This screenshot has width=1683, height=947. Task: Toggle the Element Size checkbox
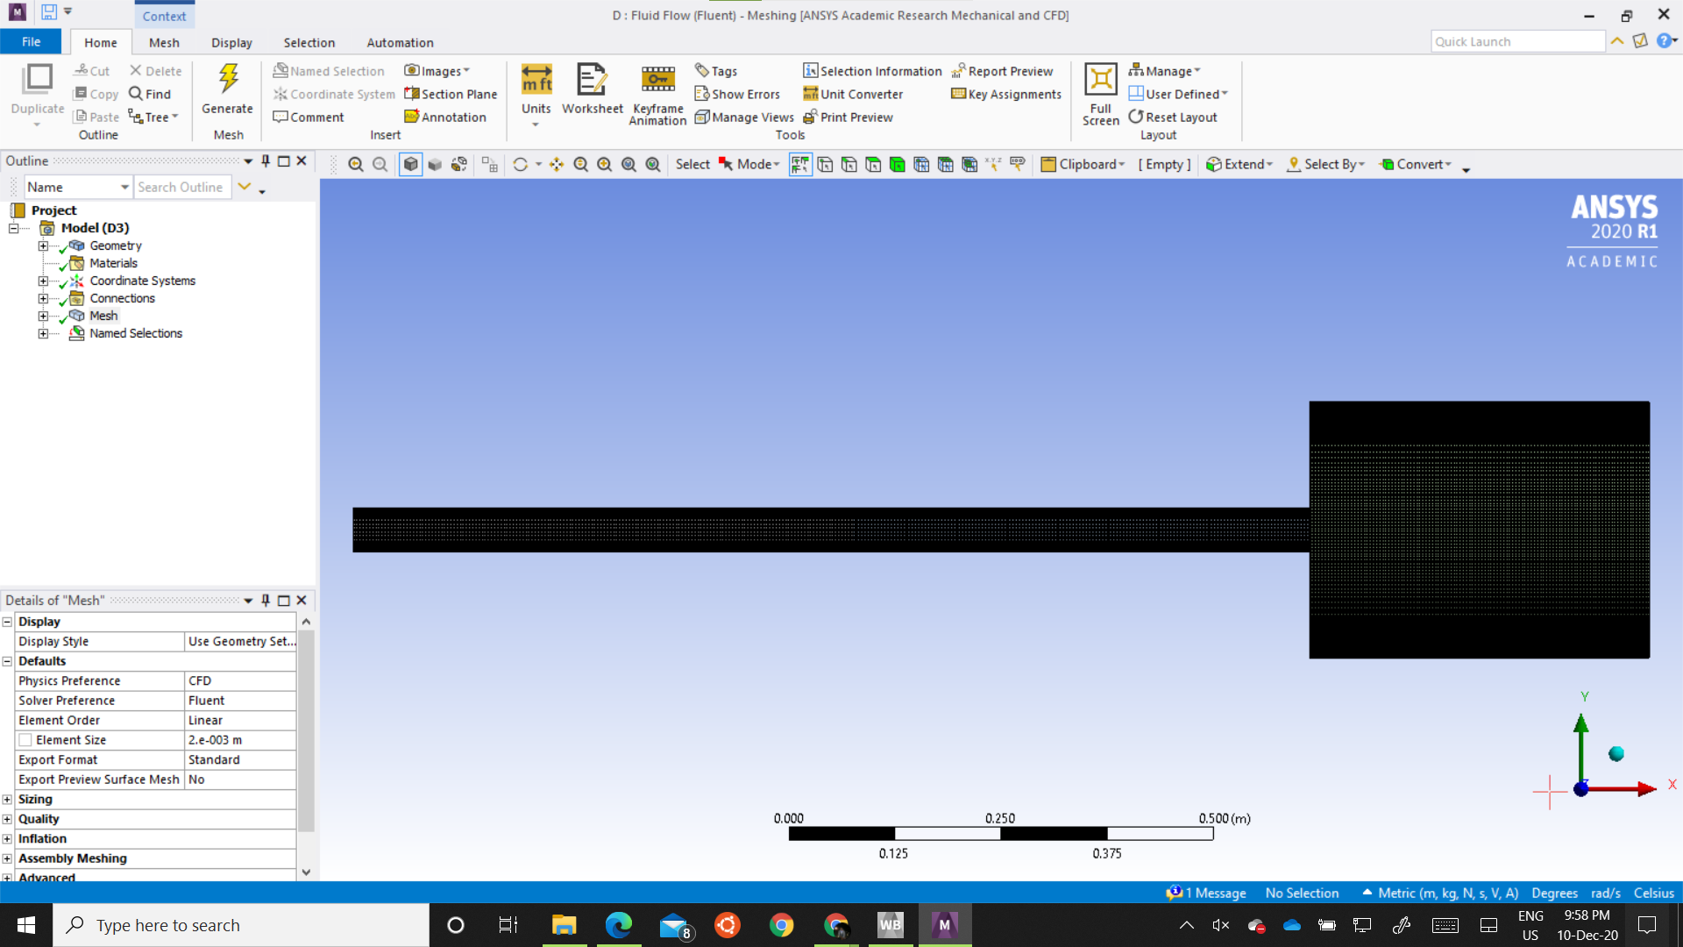(25, 740)
